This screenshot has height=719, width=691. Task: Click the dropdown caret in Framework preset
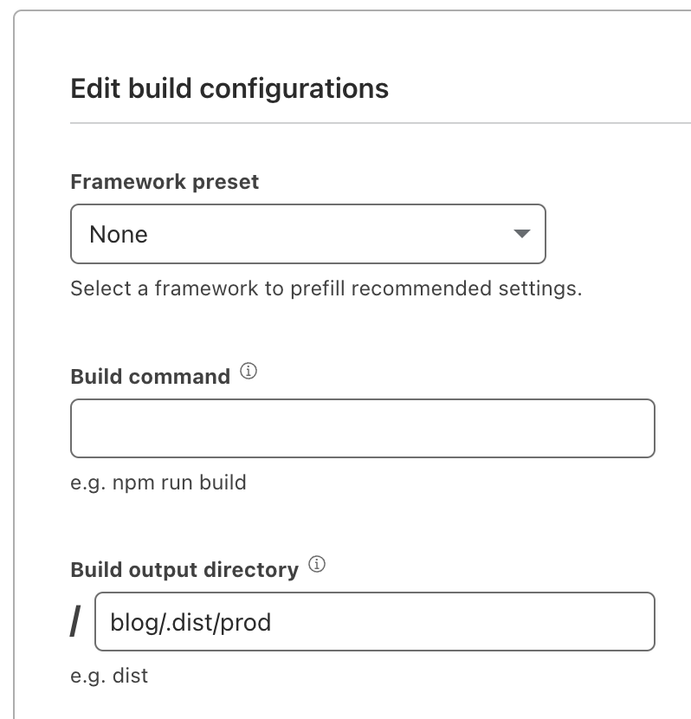(x=521, y=234)
